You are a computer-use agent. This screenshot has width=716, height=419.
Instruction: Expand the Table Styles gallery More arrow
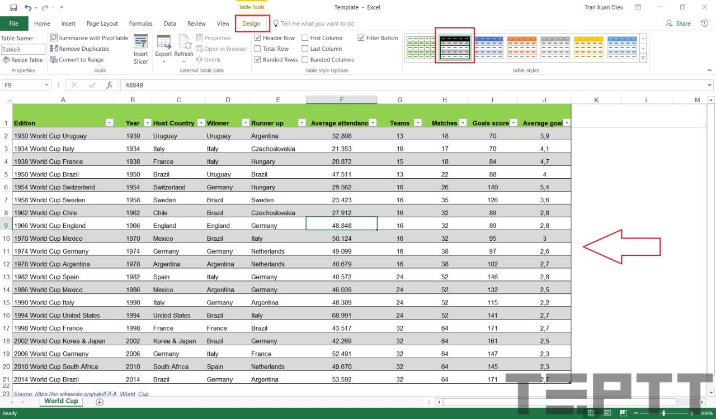coord(643,58)
